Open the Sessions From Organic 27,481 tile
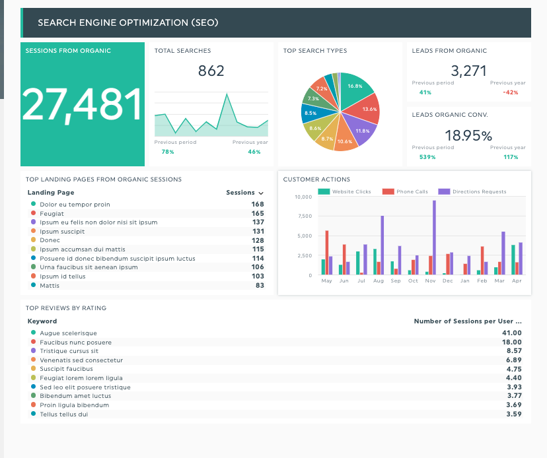The image size is (547, 458). coord(82,104)
